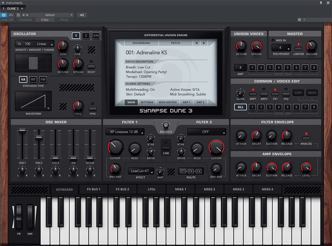Image resolution: width=332 pixels, height=246 pixels.
Task: Click the preset file document icon
Action: click(x=18, y=15)
